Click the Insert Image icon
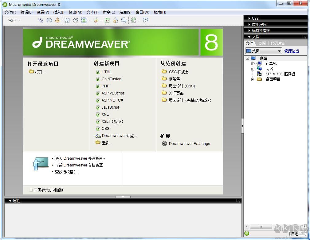 (84, 20)
